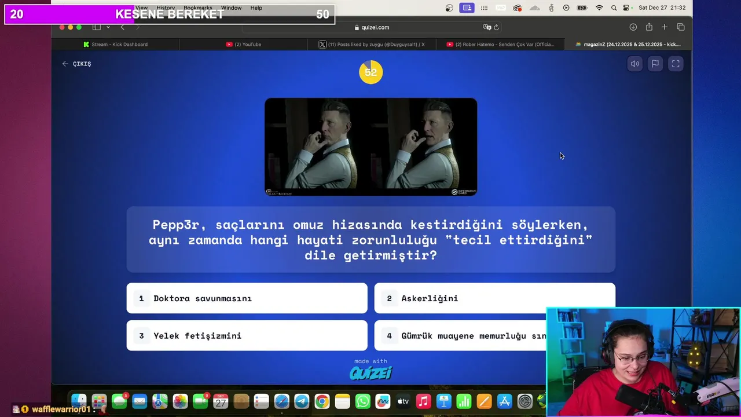This screenshot has height=417, width=741.
Task: Open the Help menu in menu bar
Action: [x=256, y=8]
